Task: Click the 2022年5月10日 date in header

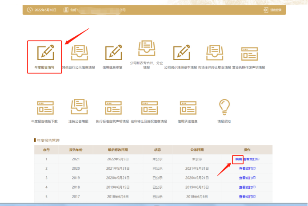Action: (x=45, y=10)
